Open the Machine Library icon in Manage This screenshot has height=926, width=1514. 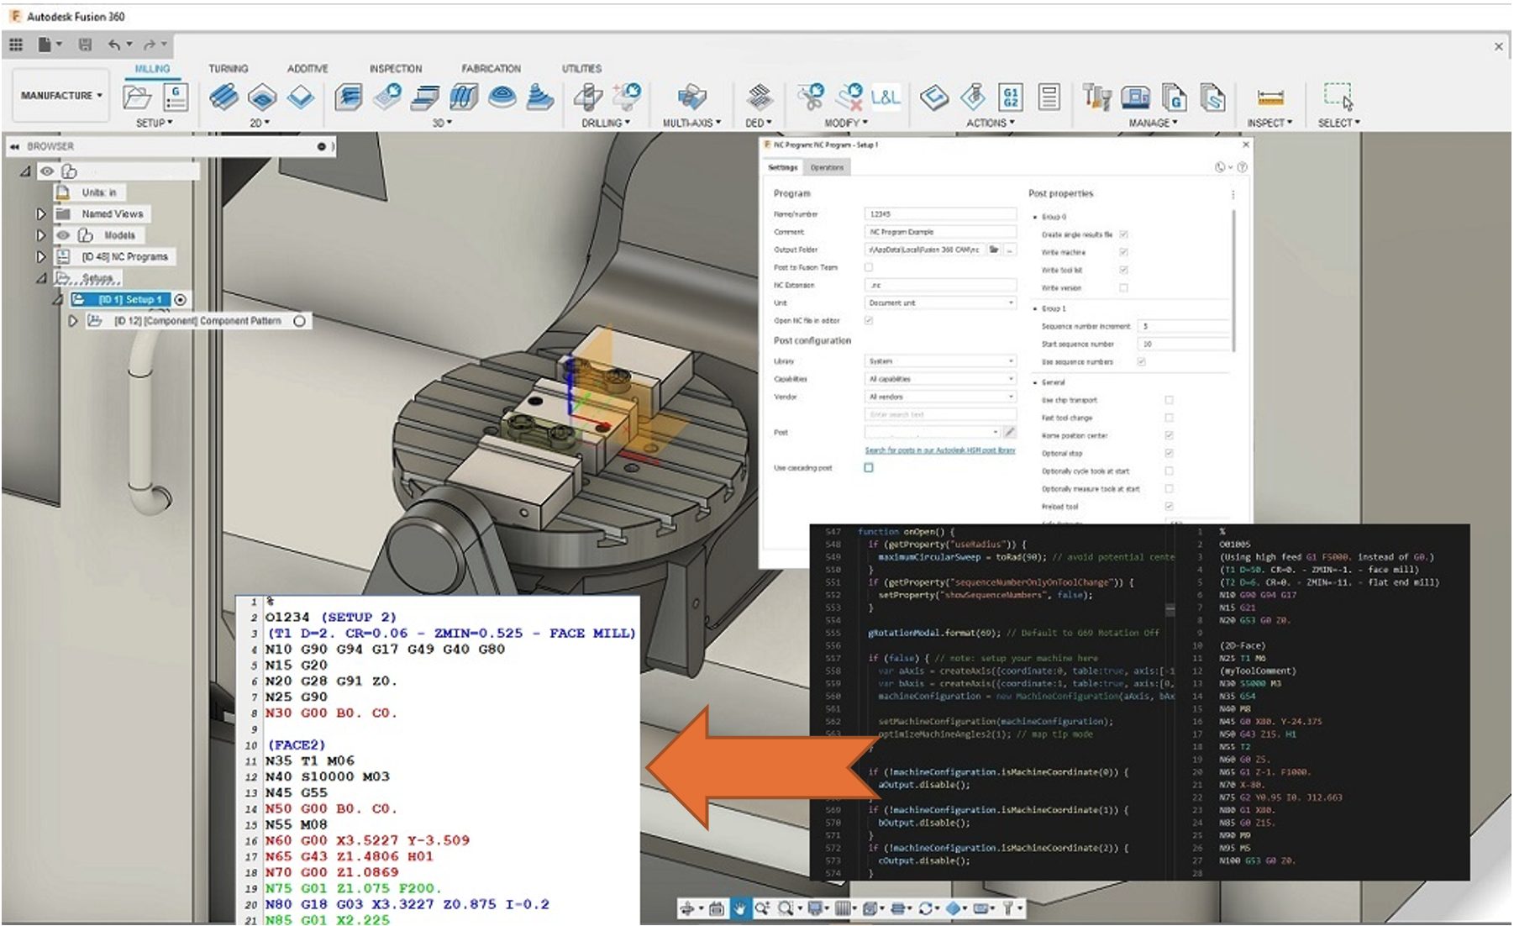pos(1135,97)
